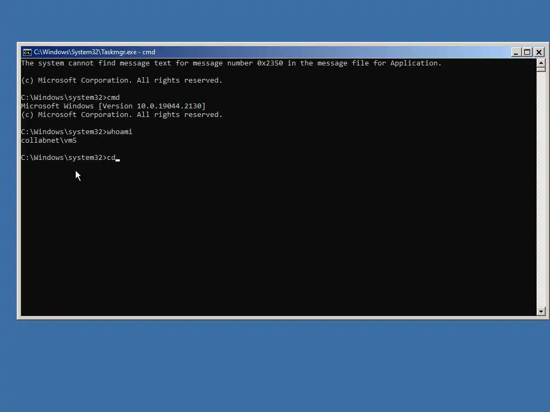Viewport: 550px width, 412px height.
Task: Close the cmd window
Action: click(539, 52)
